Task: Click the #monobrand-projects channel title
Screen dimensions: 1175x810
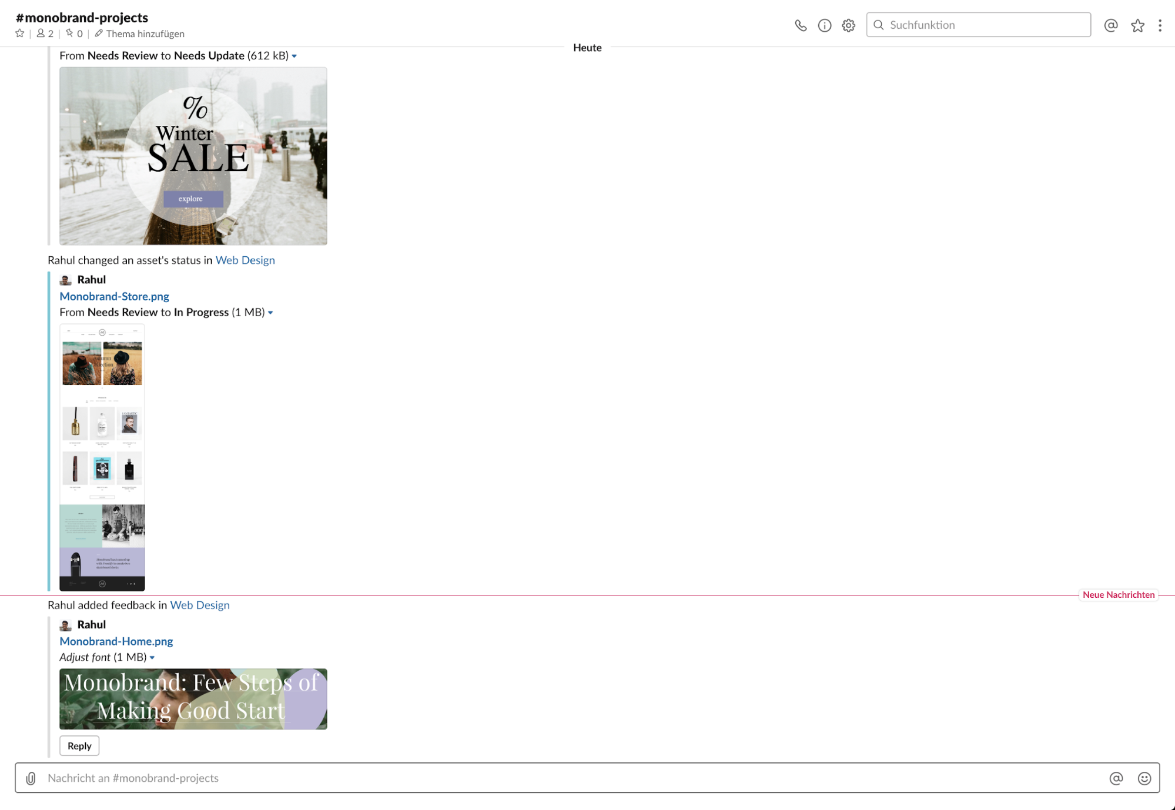Action: (x=82, y=18)
